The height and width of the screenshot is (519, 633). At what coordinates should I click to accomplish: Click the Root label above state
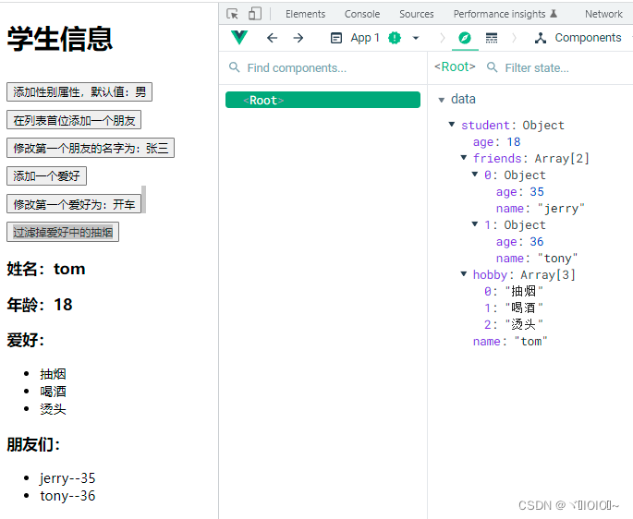pyautogui.click(x=455, y=66)
